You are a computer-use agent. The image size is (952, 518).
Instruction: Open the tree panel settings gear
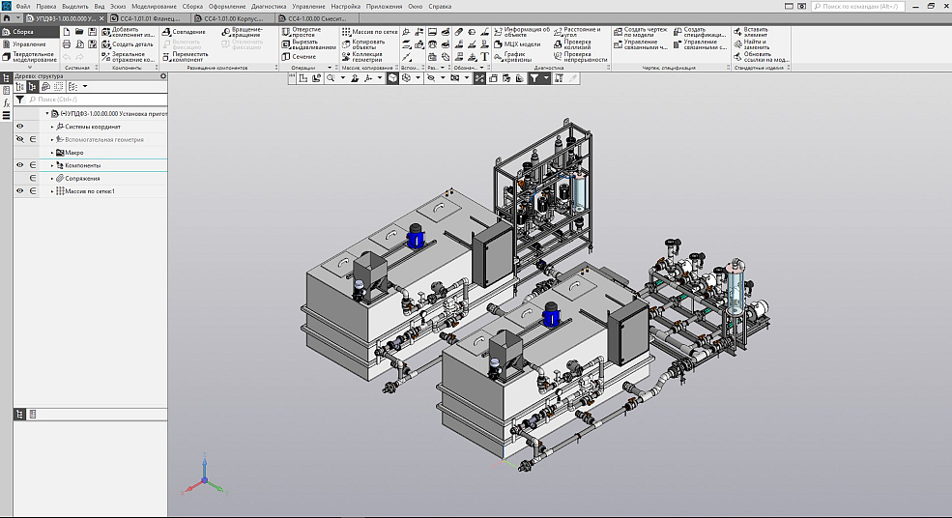[163, 75]
